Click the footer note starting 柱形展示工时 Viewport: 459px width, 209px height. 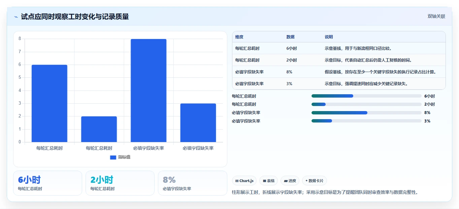pos(325,193)
